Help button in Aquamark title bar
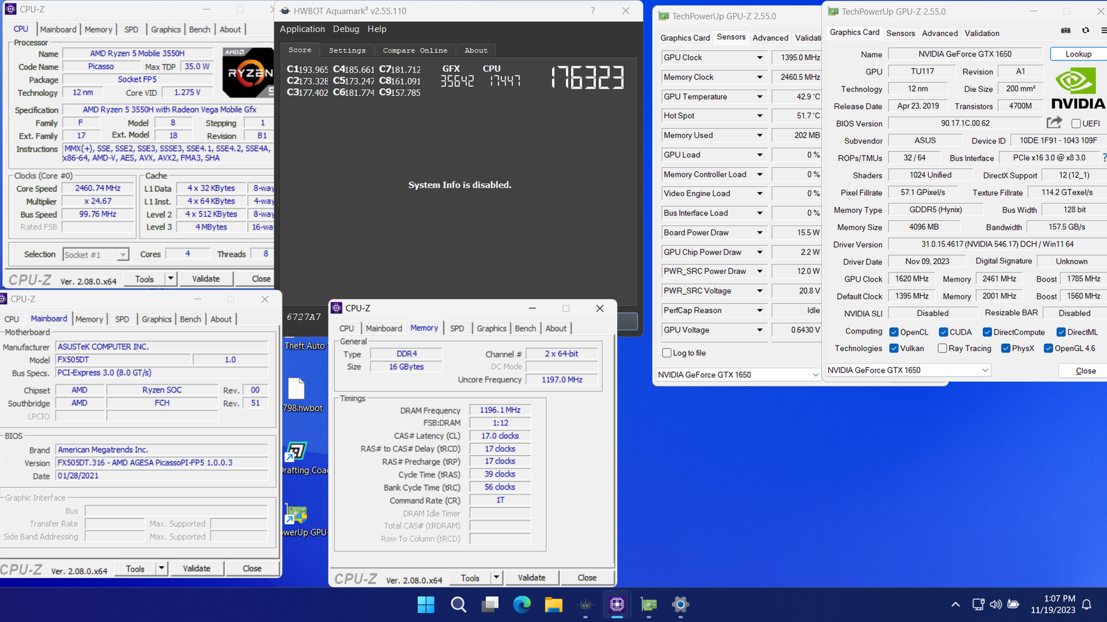This screenshot has height=622, width=1107. (x=593, y=11)
